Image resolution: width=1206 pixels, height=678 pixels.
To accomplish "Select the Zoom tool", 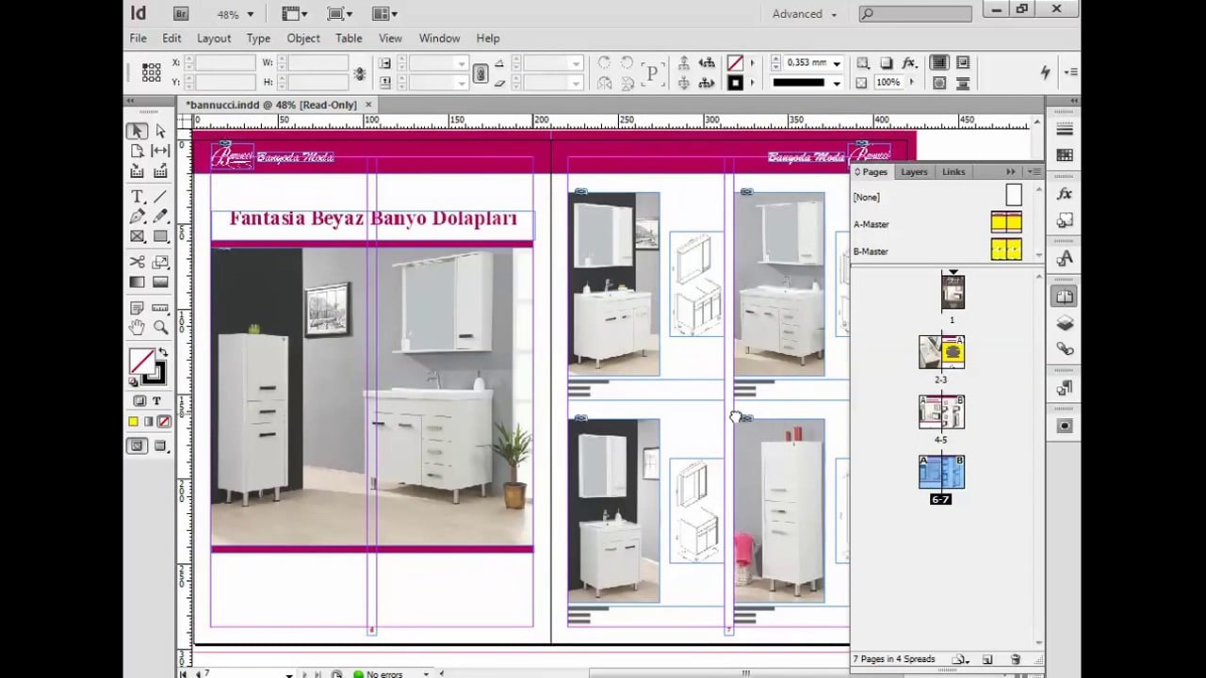I will click(160, 328).
